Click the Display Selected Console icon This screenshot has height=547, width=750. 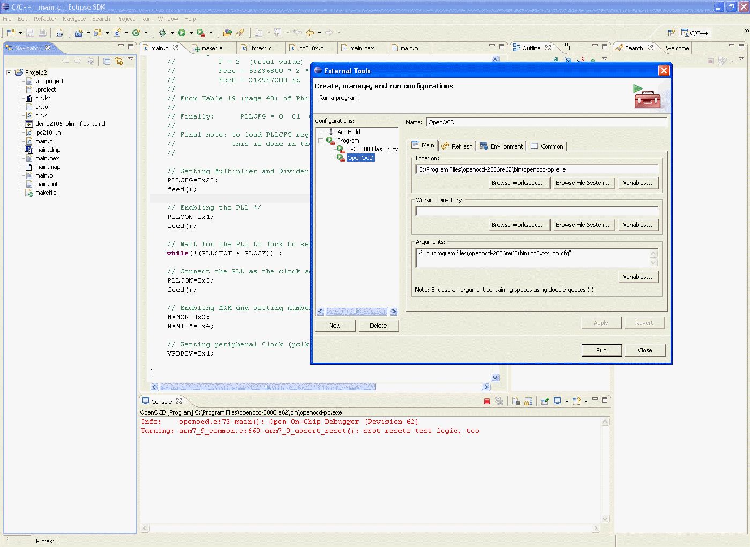(558, 401)
